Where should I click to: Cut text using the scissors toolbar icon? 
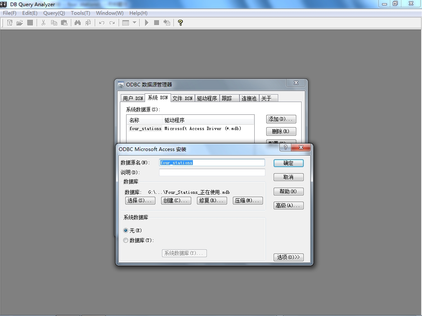(x=43, y=22)
